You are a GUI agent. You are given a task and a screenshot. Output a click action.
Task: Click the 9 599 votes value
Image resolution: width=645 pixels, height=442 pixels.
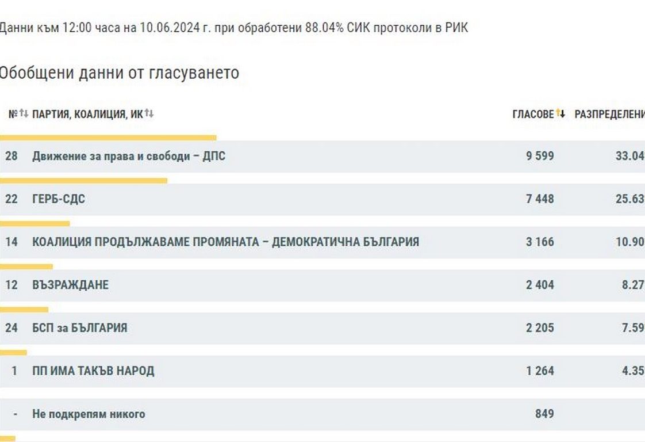[x=540, y=156]
